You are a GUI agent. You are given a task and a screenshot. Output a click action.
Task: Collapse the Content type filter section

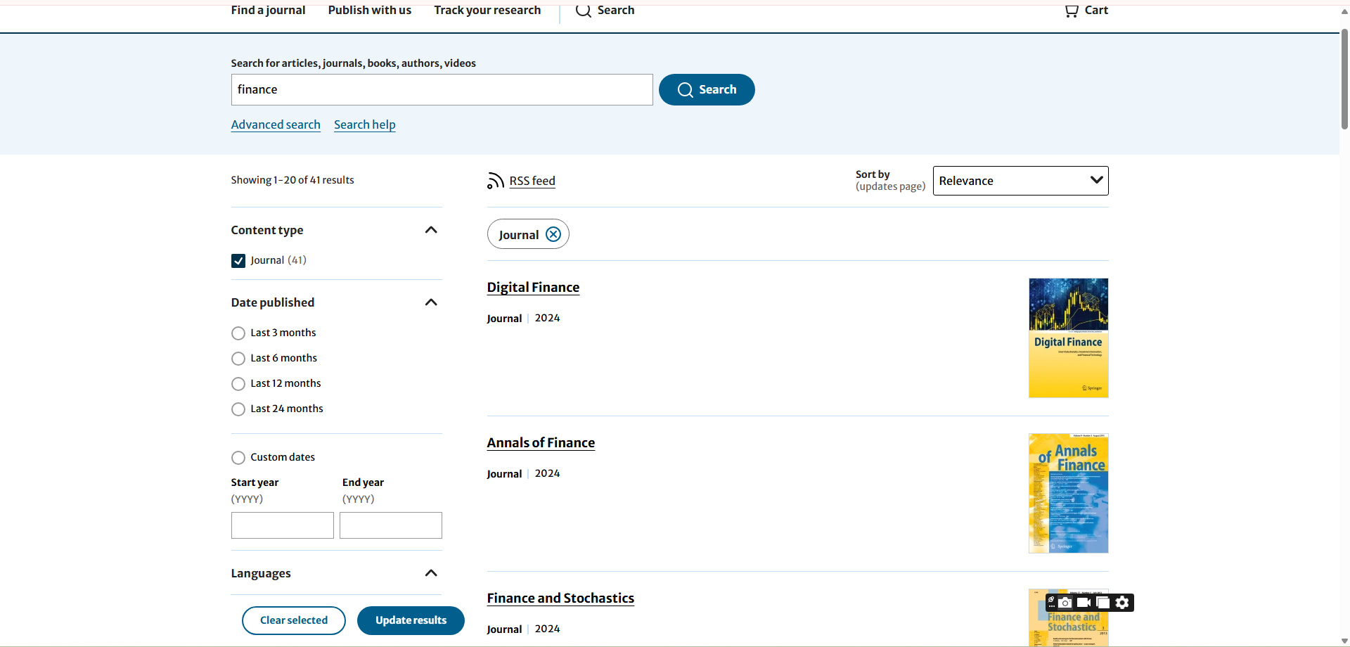[x=431, y=230]
